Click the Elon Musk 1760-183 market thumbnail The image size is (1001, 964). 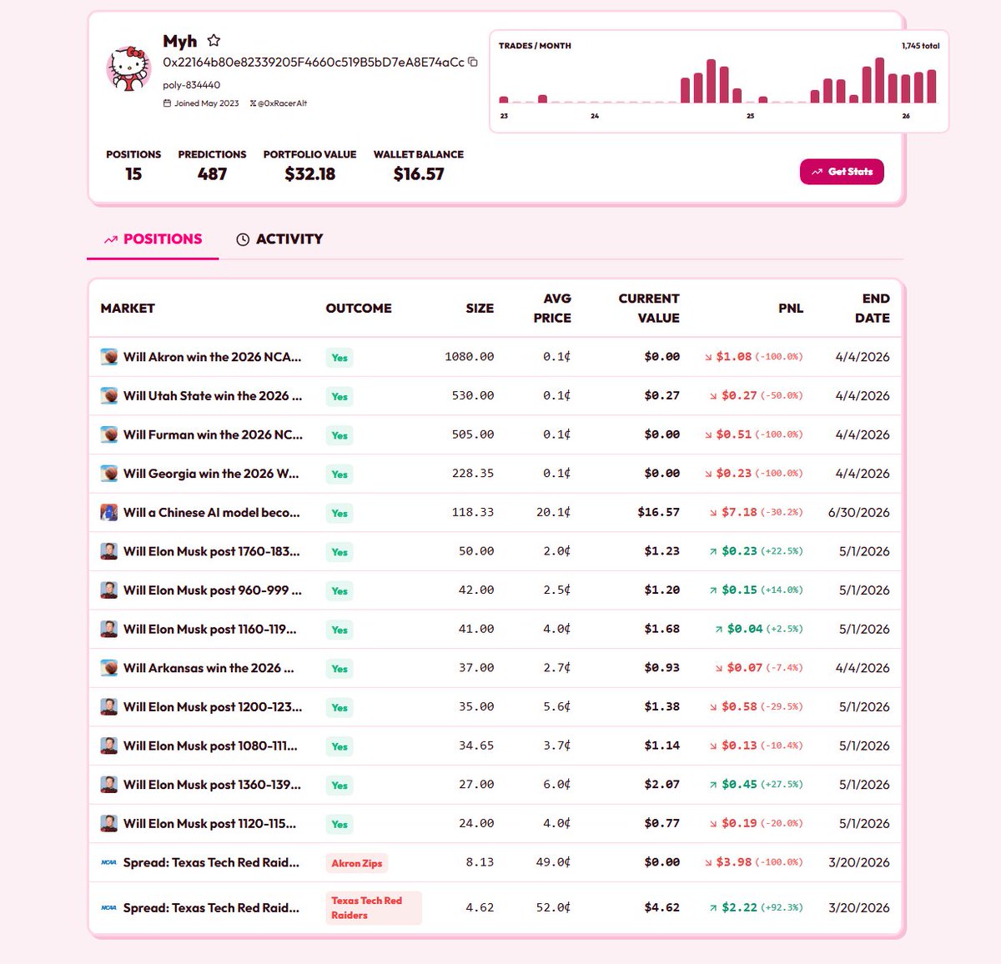click(109, 551)
